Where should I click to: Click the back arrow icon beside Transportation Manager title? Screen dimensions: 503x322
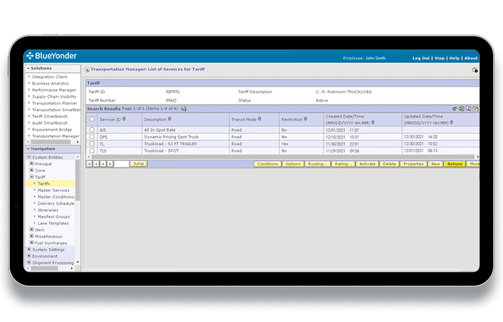point(88,69)
